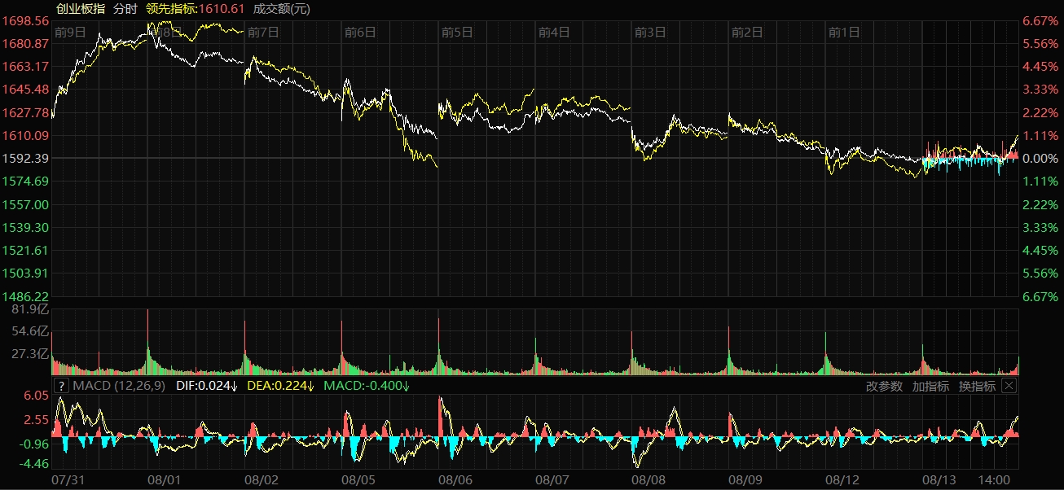Select the MACD (12,26,9) indicator label
The image size is (1064, 490).
click(x=119, y=386)
